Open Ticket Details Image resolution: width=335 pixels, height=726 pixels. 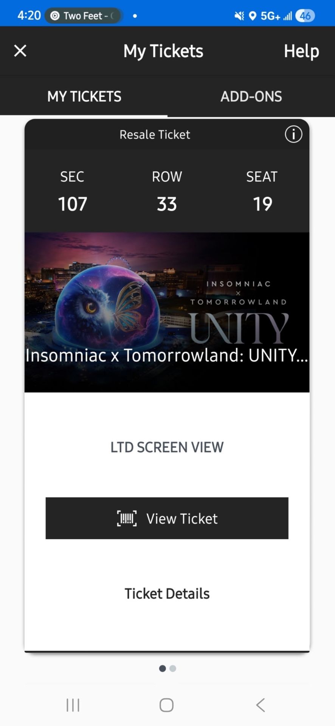pos(167,594)
